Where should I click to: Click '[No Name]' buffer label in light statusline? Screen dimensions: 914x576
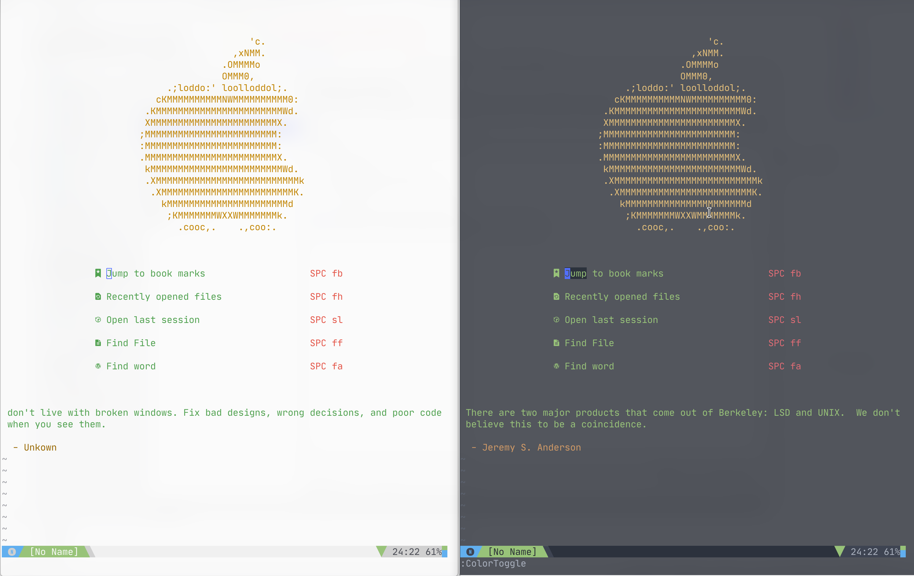coord(54,552)
